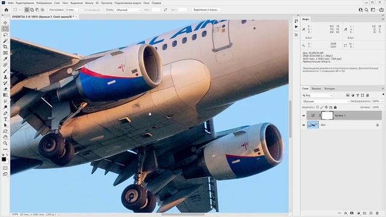The height and width of the screenshot is (217, 386).
Task: Select the Pen tool
Action: click(5, 113)
